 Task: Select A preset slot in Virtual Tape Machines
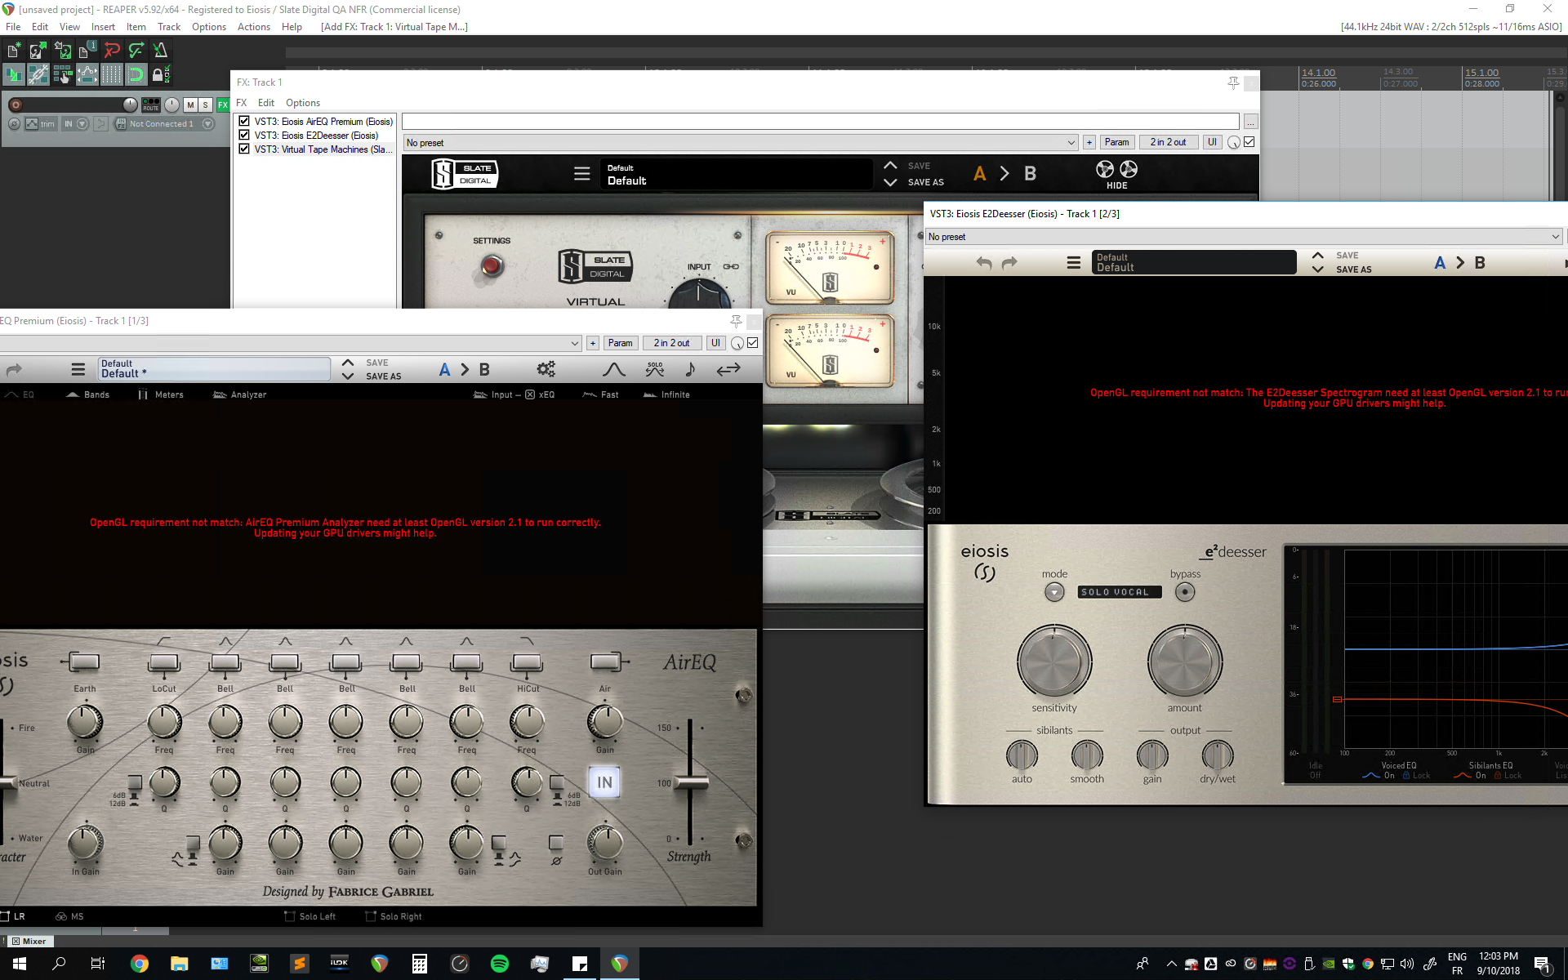point(980,174)
